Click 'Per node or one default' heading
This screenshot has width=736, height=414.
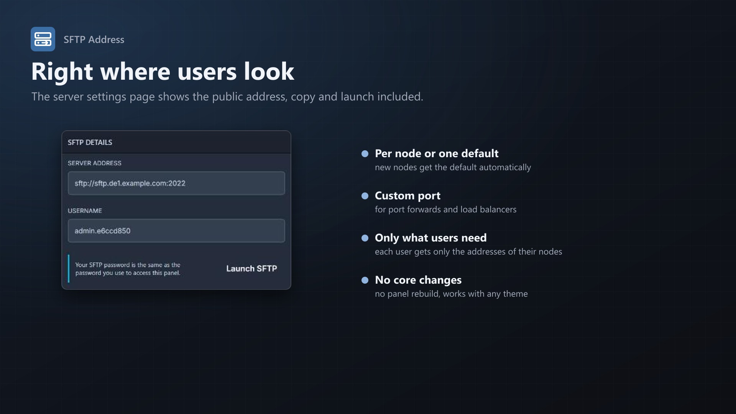(x=437, y=153)
